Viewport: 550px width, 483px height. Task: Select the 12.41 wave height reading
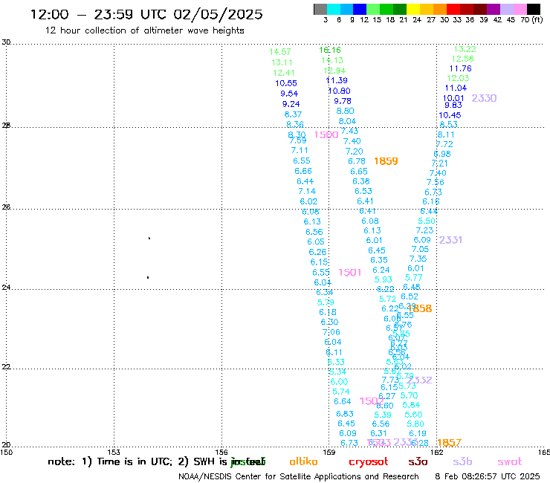click(284, 73)
